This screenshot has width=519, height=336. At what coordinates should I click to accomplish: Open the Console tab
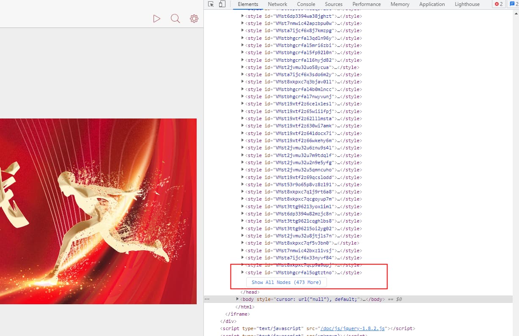[306, 4]
